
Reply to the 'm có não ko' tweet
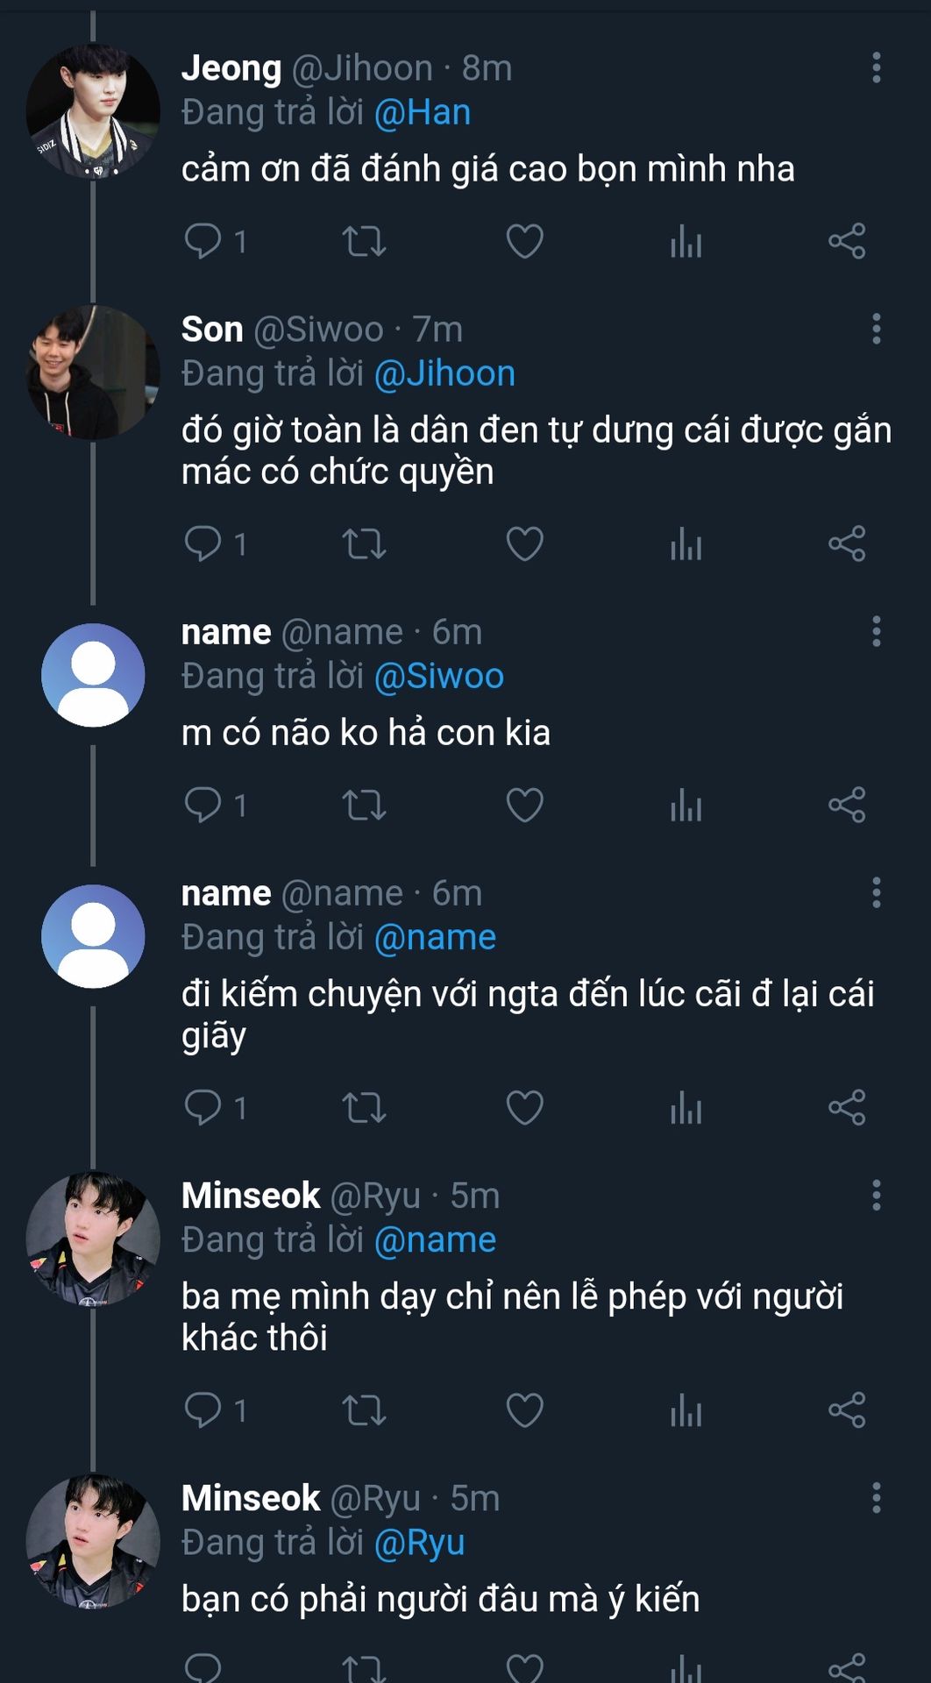coord(203,805)
